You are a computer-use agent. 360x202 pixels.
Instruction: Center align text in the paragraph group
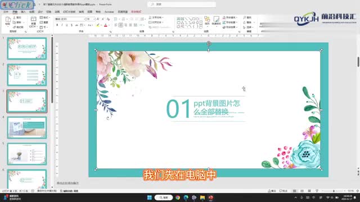click(121, 25)
